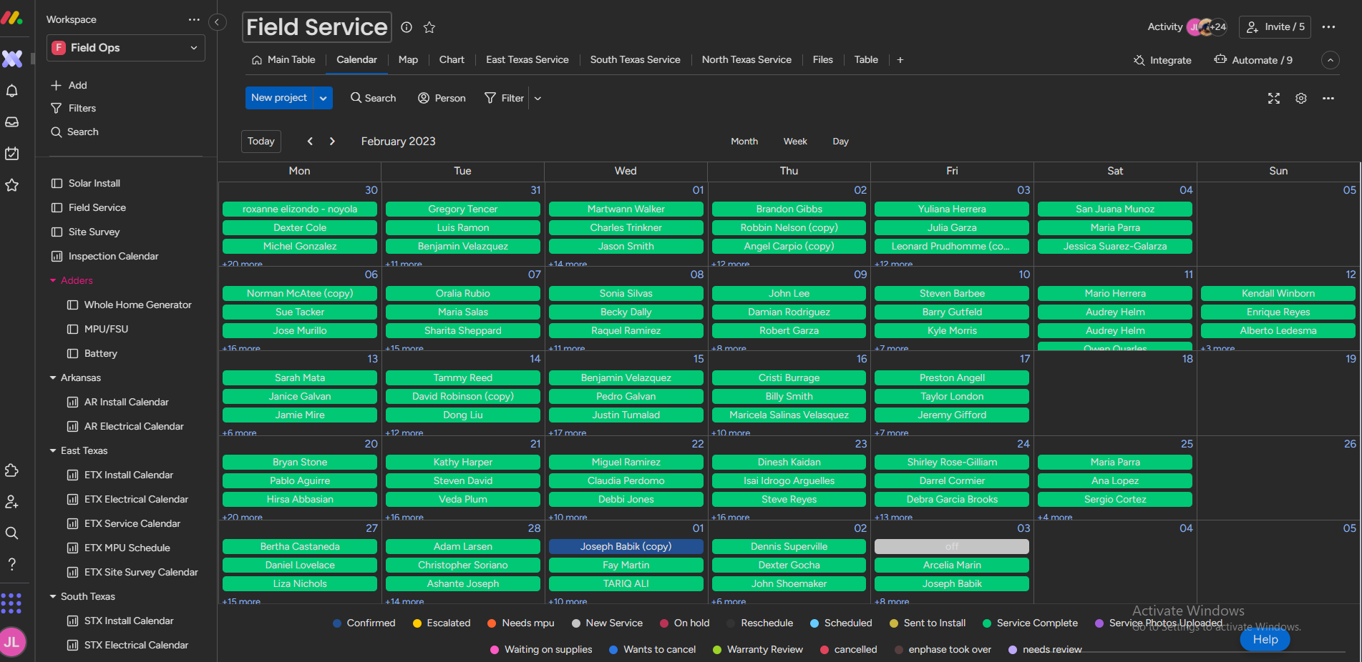Go to next month arrow

[x=332, y=142]
